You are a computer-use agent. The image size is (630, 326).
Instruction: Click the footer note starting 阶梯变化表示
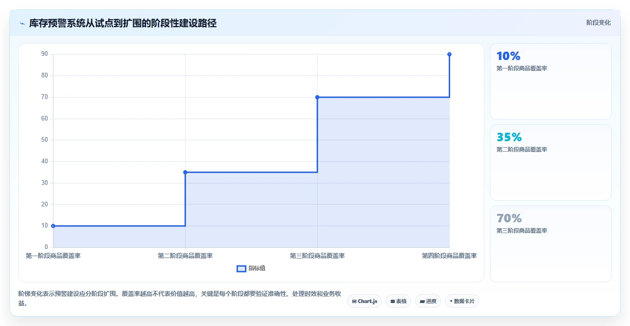click(x=179, y=298)
